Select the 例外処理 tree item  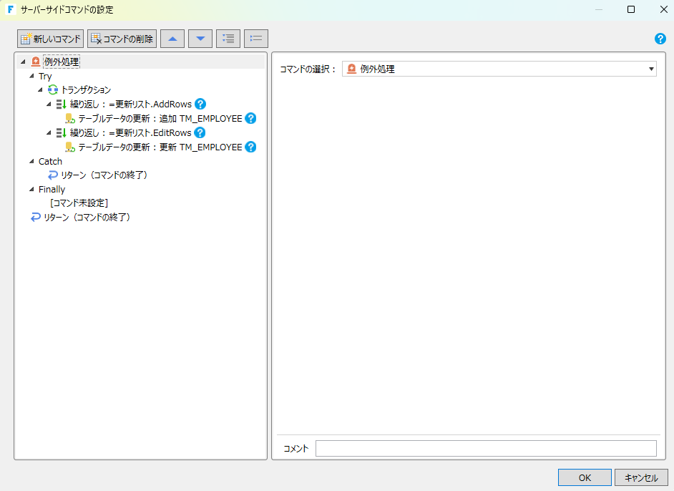[62, 62]
